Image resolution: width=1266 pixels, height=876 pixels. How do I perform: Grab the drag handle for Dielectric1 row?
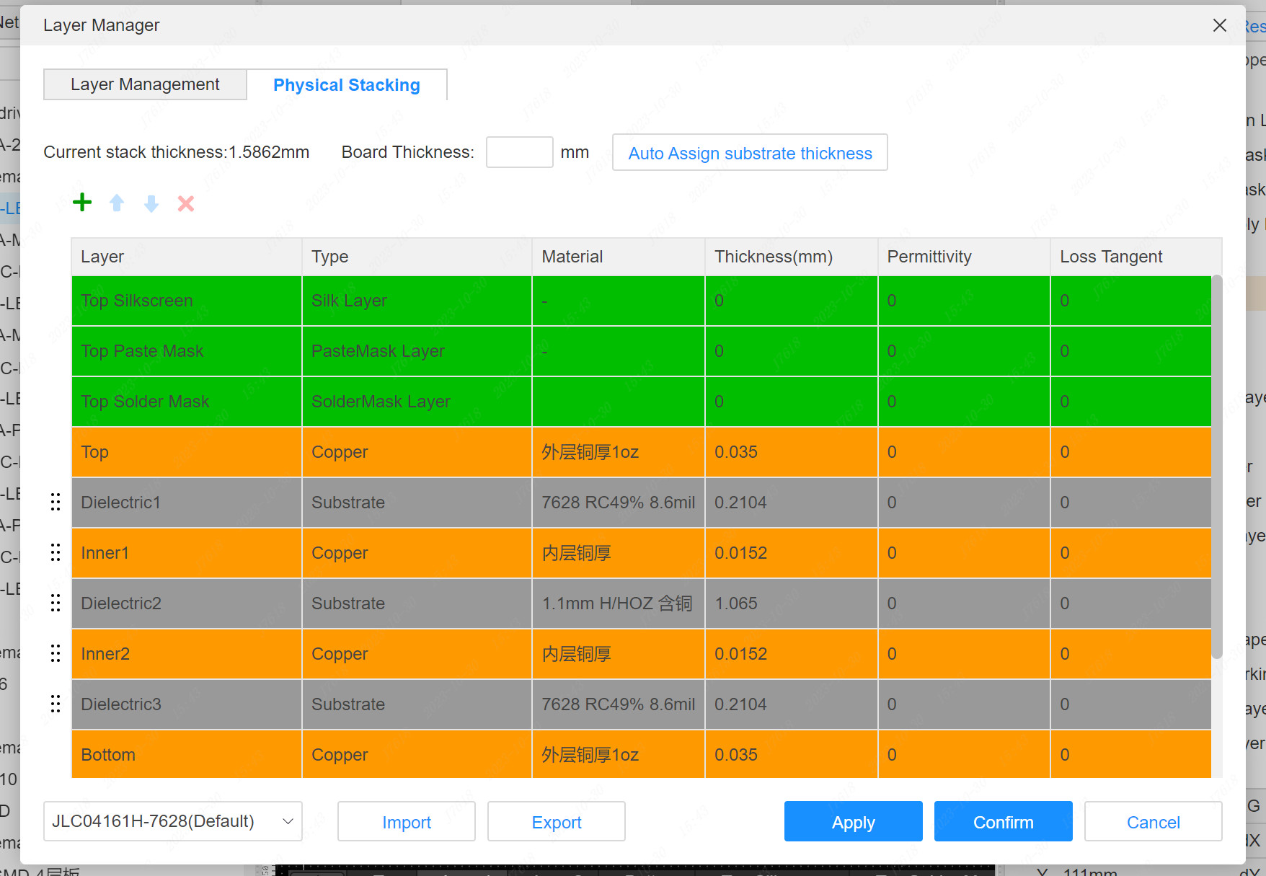click(56, 502)
